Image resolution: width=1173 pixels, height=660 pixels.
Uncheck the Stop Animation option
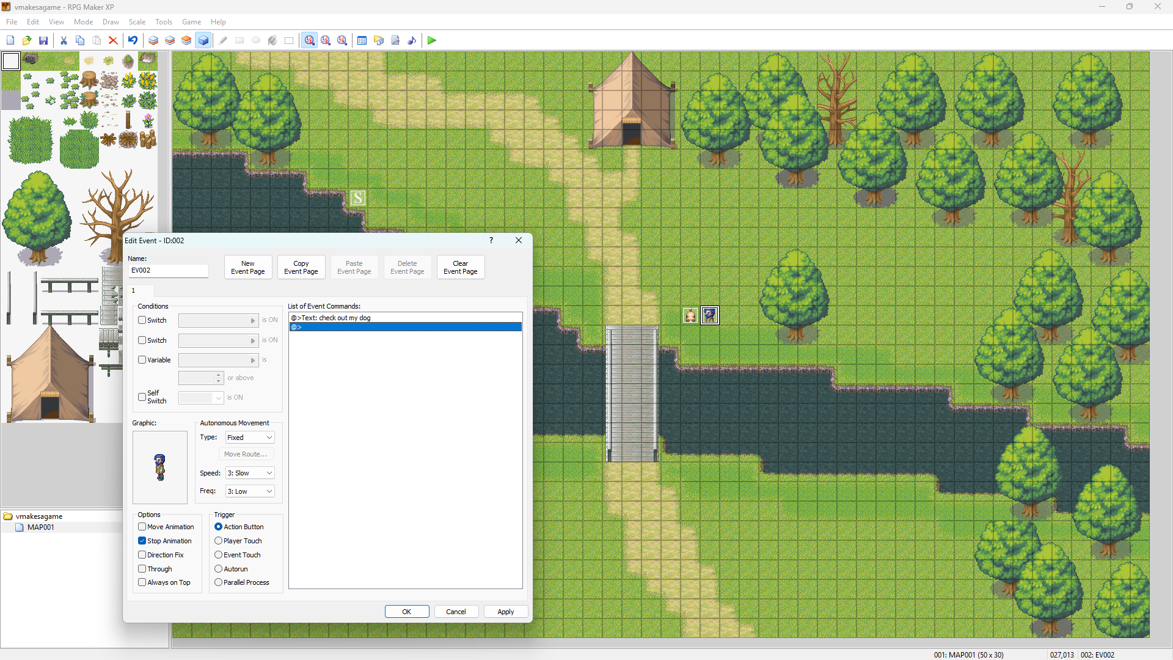tap(142, 541)
